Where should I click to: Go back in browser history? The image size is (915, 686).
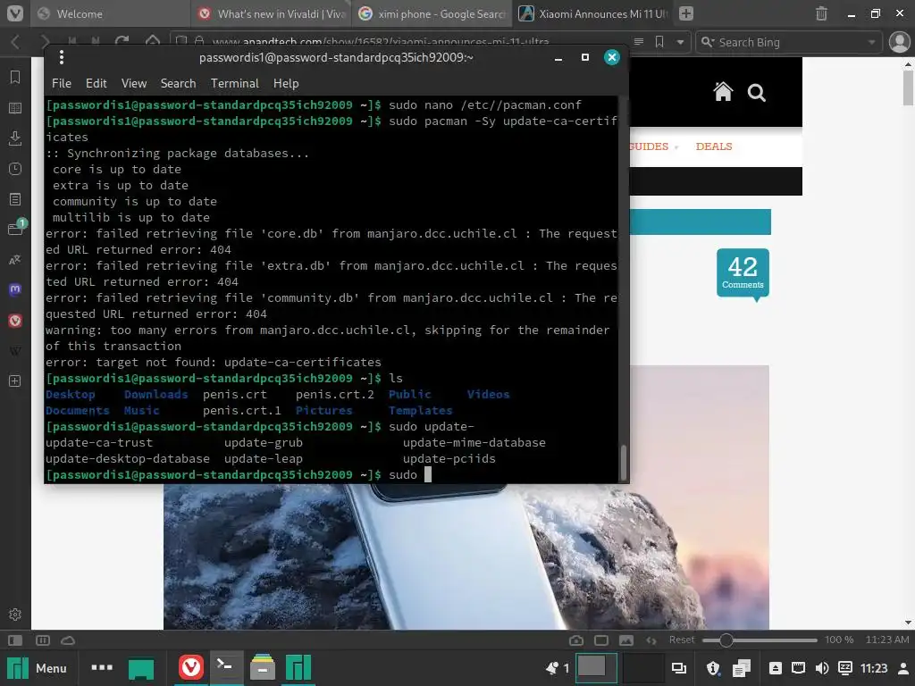pyautogui.click(x=16, y=42)
